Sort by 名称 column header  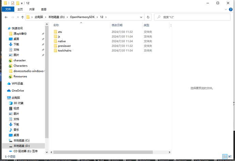pos(56,25)
